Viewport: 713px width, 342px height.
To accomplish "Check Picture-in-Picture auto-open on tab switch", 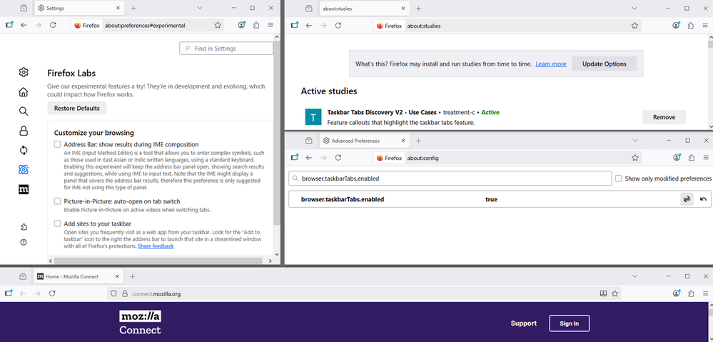I will [58, 202].
